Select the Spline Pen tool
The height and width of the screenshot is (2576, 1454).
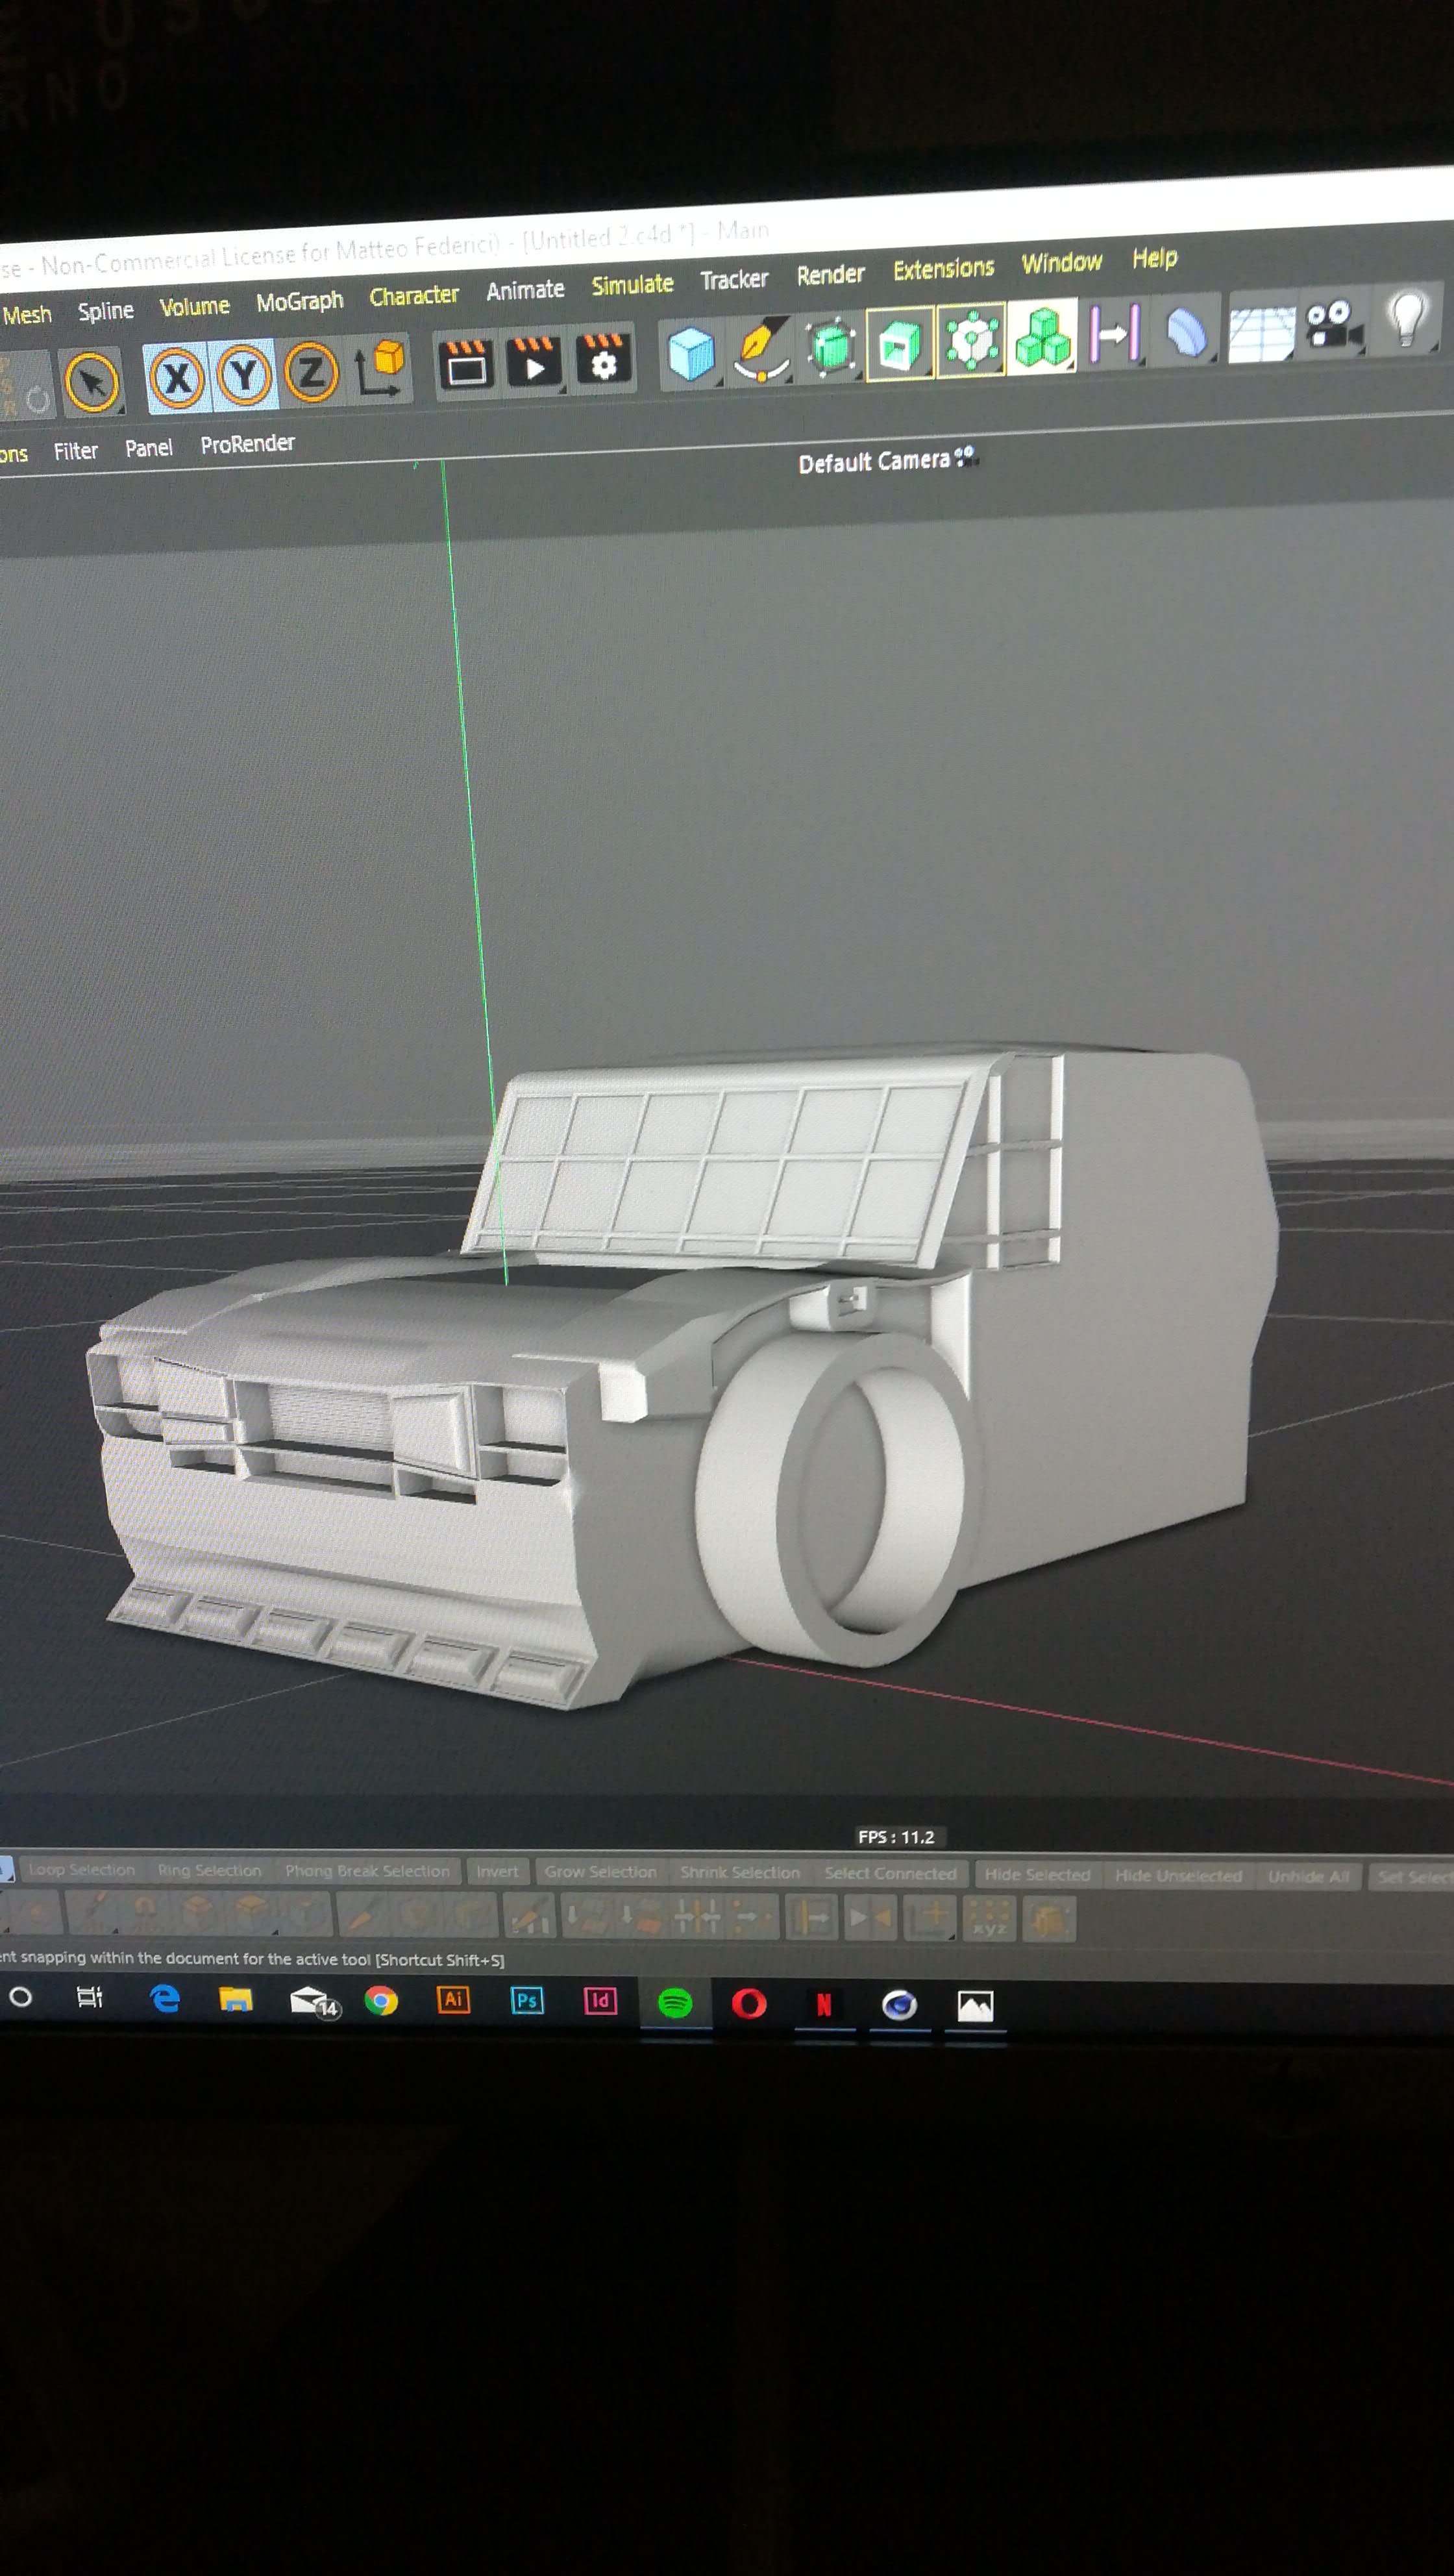click(762, 349)
